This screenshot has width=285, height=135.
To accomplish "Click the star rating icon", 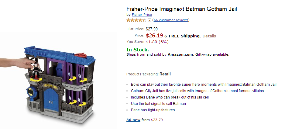I will 136,20.
